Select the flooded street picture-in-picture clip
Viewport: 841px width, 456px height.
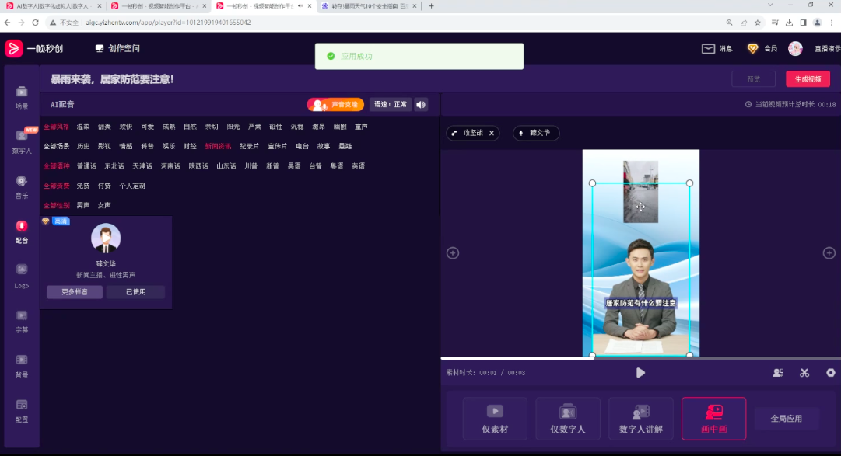click(x=640, y=191)
